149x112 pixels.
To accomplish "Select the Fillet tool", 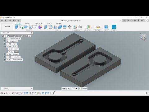I will click(x=51, y=27).
